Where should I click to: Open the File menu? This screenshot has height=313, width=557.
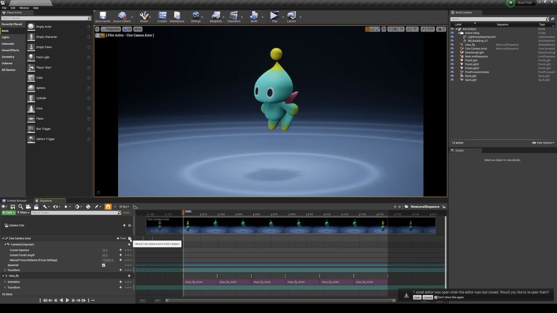click(x=4, y=8)
